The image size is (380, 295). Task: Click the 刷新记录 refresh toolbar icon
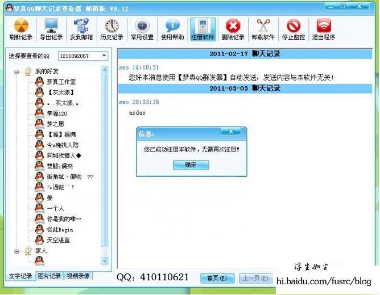[x=21, y=29]
